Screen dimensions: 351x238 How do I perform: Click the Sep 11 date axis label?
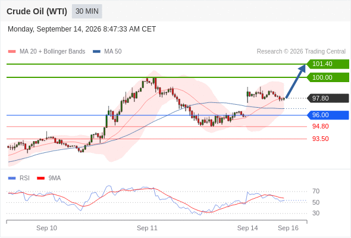point(147,228)
